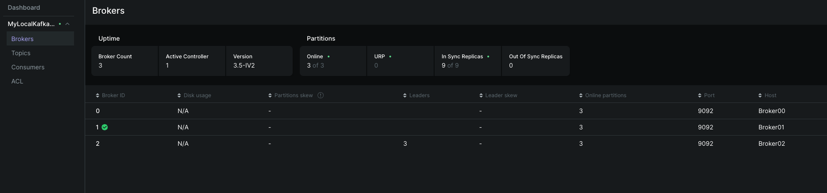The image size is (827, 193).
Task: Click host name Broker01
Action: 771,127
